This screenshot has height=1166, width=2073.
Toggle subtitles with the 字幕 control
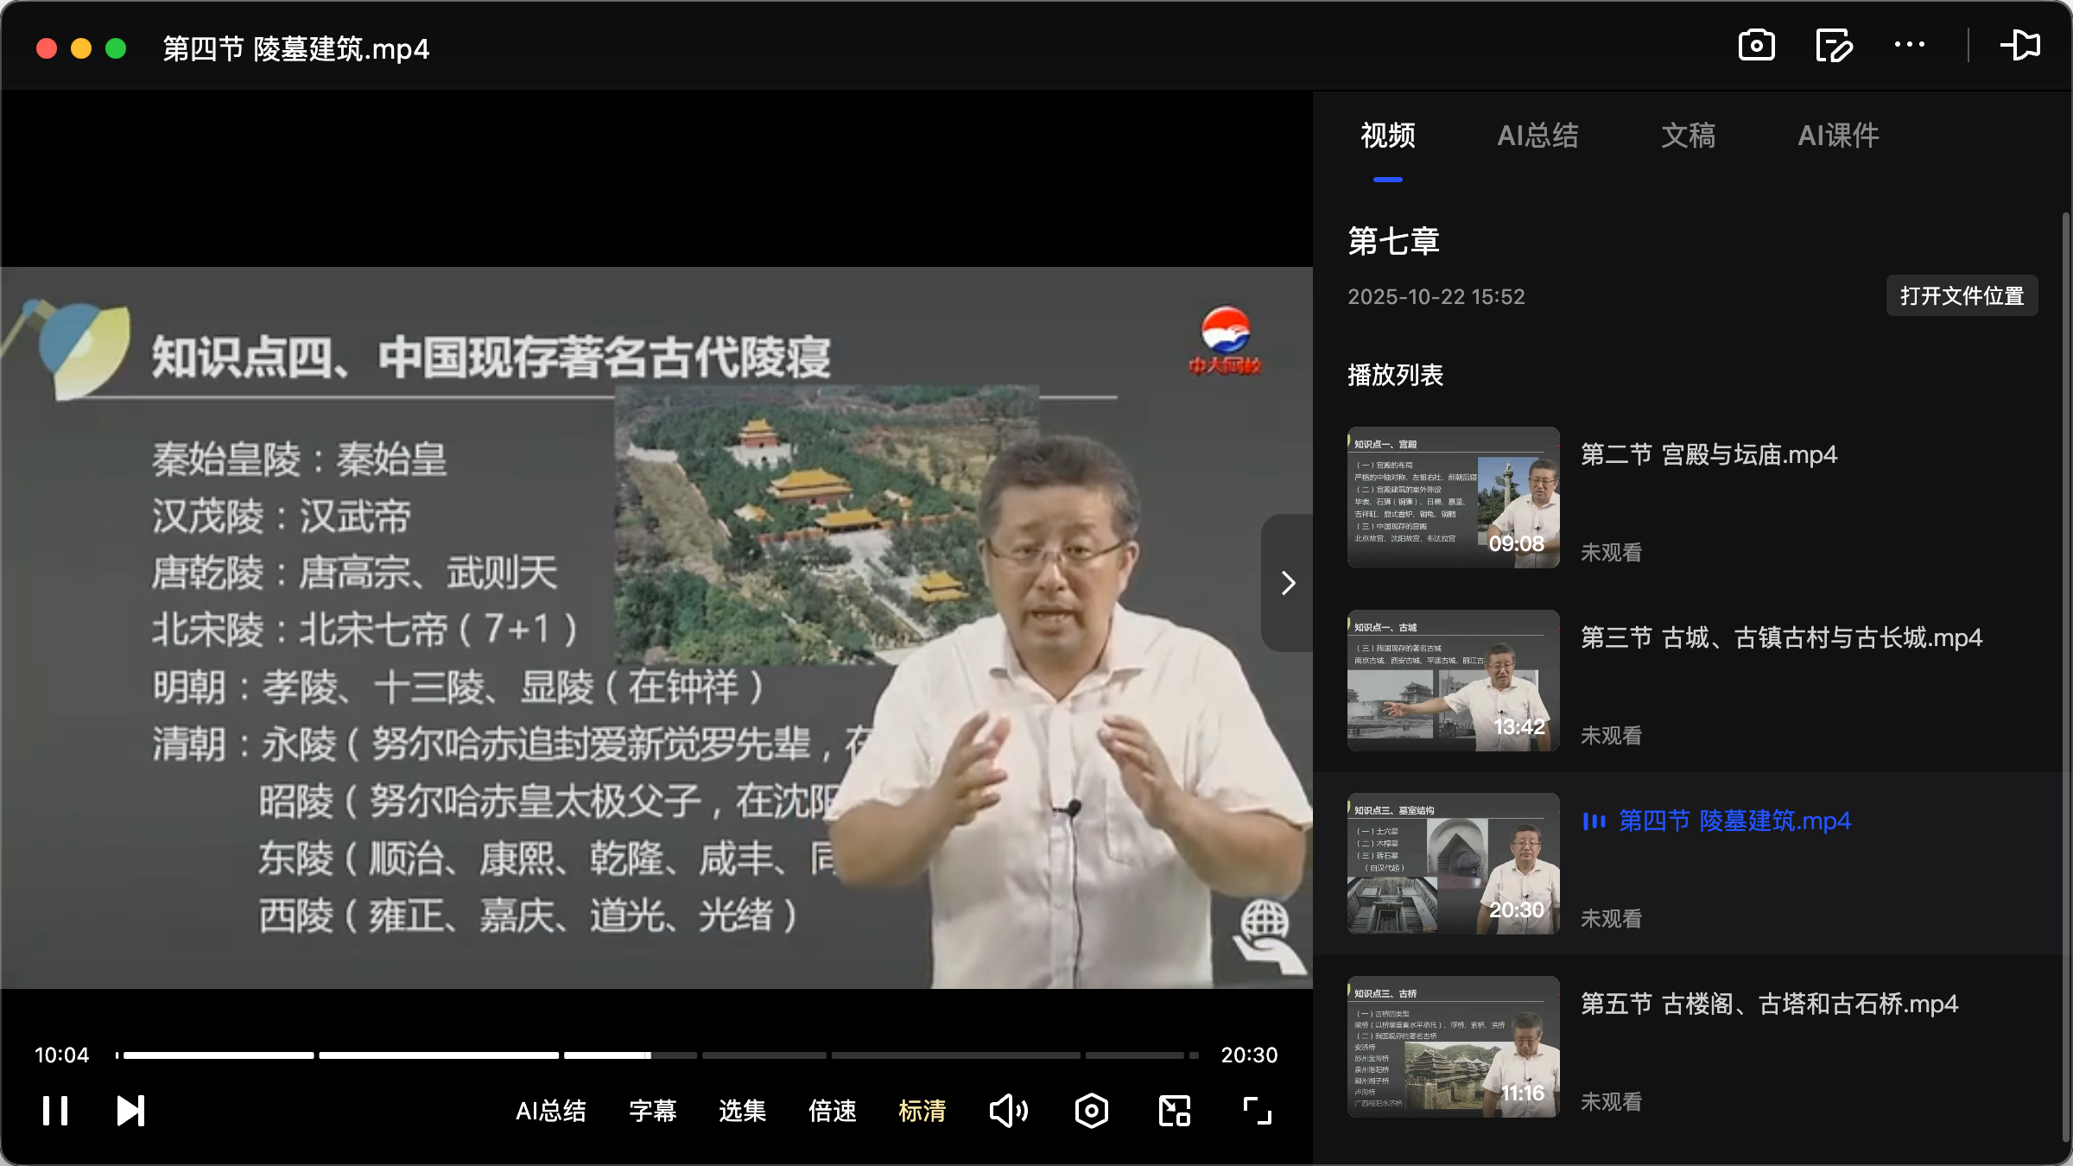653,1112
